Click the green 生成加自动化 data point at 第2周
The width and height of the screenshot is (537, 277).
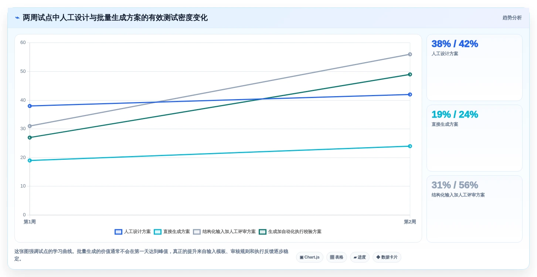(410, 74)
